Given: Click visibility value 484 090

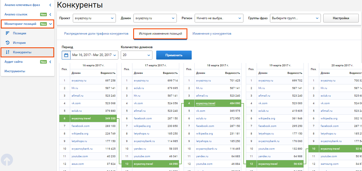Looking at the screenshot, I should tap(235, 103).
